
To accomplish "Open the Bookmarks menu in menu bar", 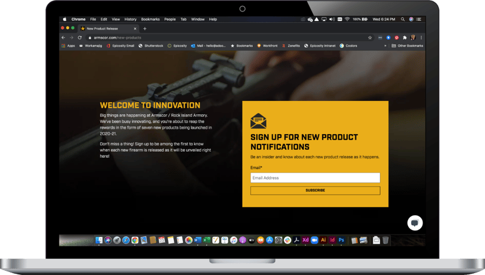I will pos(150,19).
